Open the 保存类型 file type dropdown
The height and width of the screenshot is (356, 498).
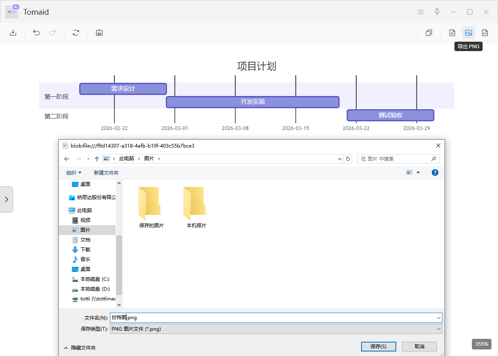tap(276, 329)
